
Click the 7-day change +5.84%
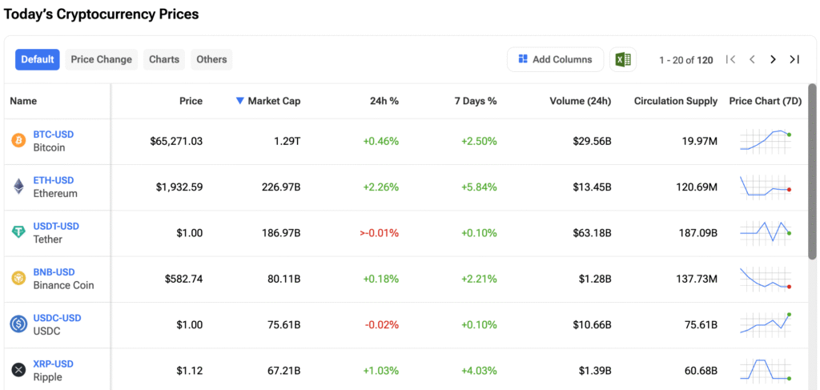tap(479, 187)
